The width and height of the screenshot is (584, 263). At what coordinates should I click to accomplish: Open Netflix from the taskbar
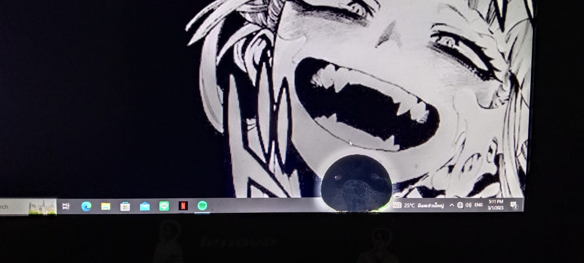183,205
